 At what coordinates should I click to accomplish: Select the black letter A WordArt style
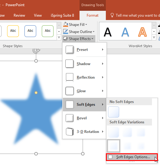click(x=107, y=32)
